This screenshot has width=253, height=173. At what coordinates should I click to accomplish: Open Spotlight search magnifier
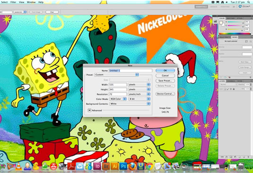click(248, 2)
